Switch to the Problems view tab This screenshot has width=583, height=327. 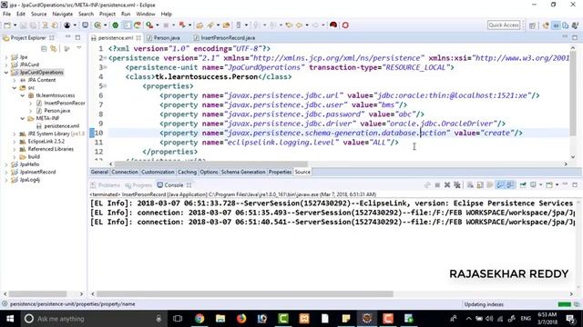[x=106, y=185]
